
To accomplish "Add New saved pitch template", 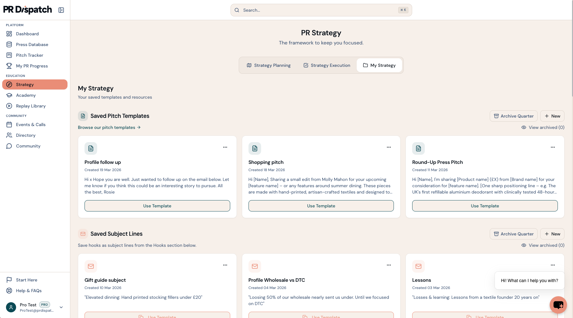I will coord(552,116).
